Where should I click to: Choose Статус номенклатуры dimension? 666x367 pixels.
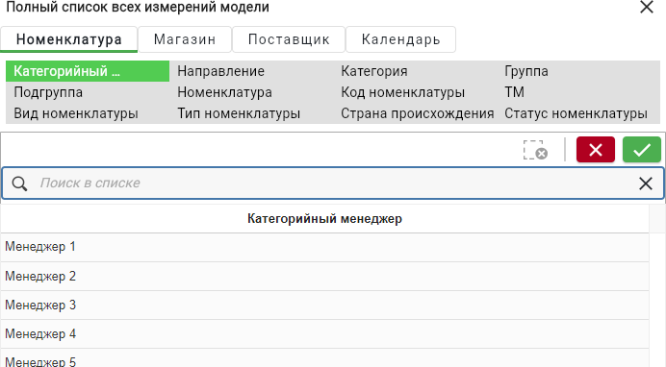(x=576, y=113)
